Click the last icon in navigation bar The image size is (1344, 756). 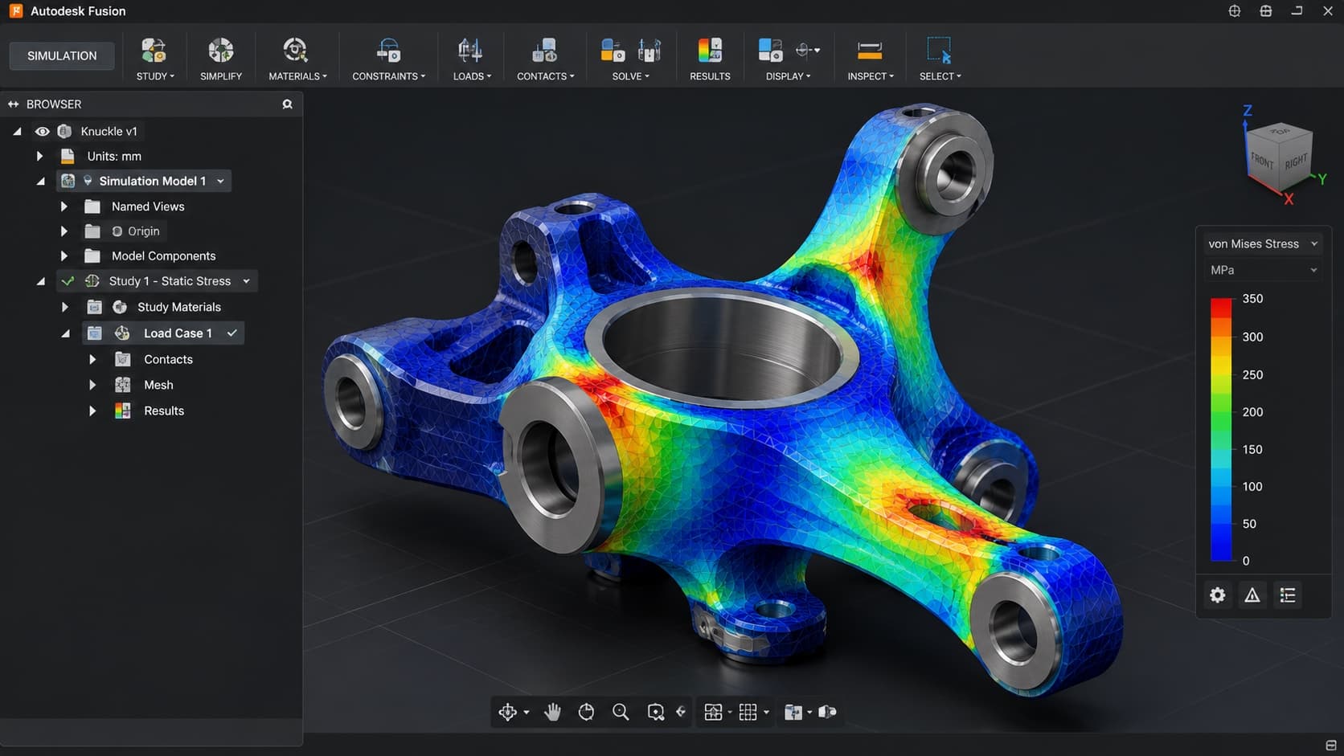(x=827, y=712)
